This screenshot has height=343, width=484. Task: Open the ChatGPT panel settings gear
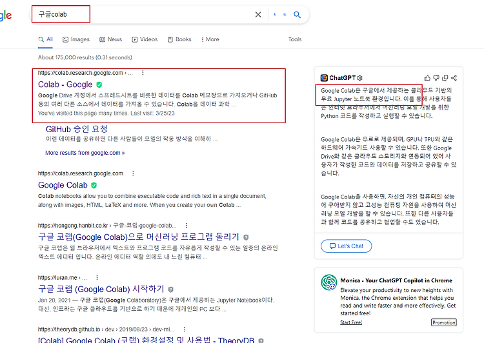pyautogui.click(x=360, y=78)
